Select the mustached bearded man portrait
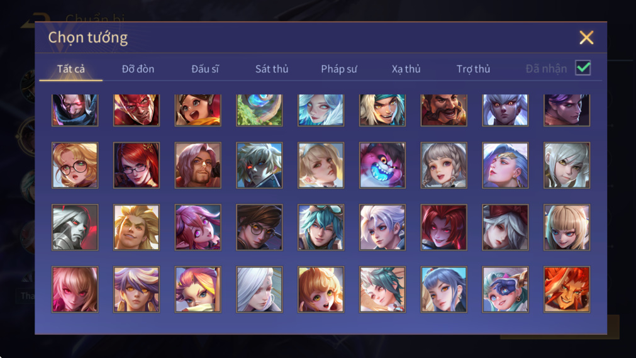Viewport: 636px width, 358px height. pos(444,110)
